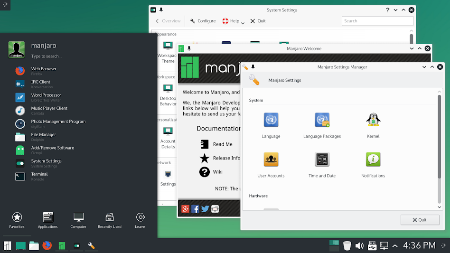Switch to the Recently Used tab

point(109,220)
